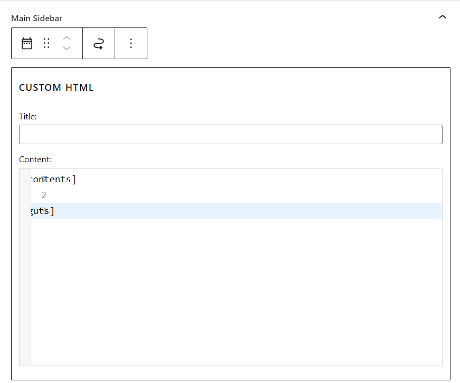Click the CUSTOM HTML heading
Image resolution: width=460 pixels, height=383 pixels.
click(x=56, y=87)
